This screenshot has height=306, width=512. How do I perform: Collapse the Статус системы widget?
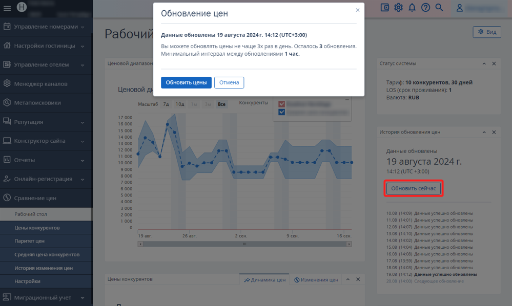484,63
